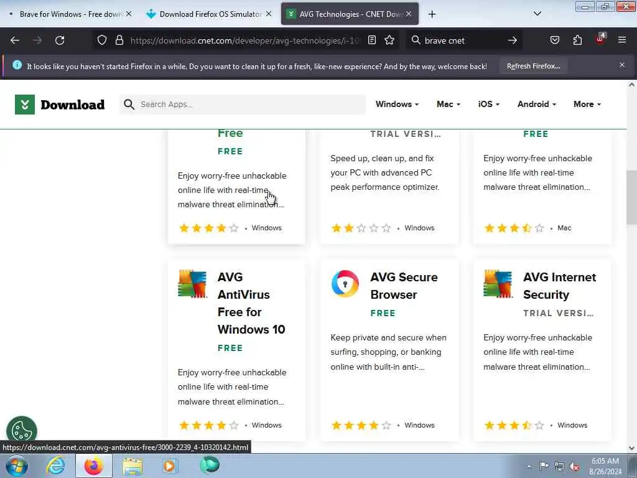Click the Refresh Firefox button
The height and width of the screenshot is (478, 637).
click(x=533, y=66)
